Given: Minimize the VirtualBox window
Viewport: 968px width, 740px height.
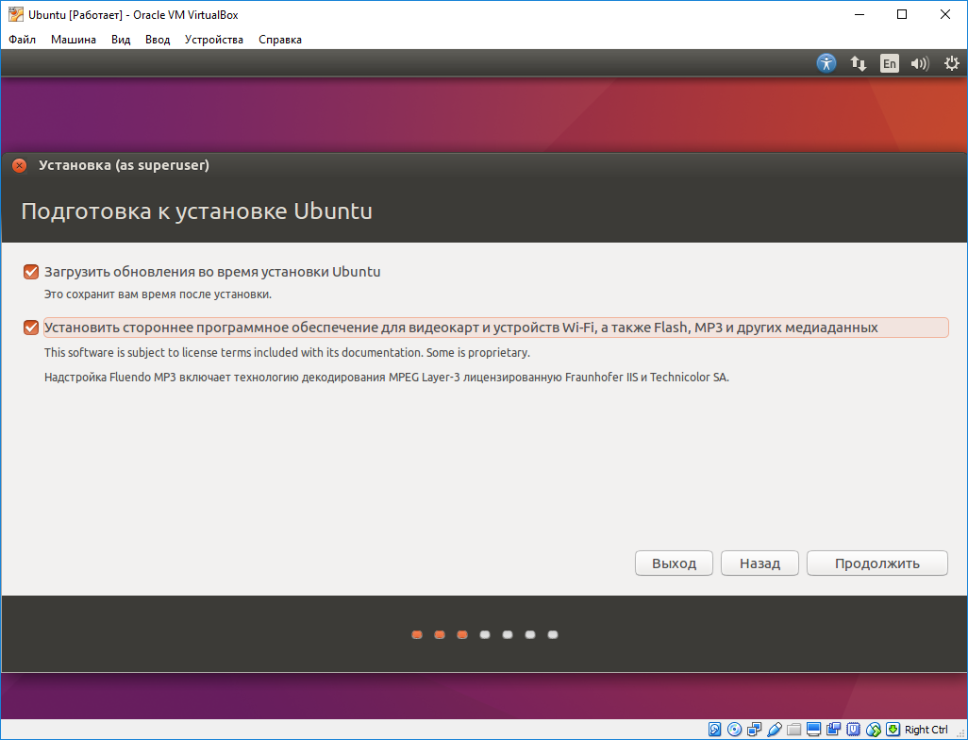Looking at the screenshot, I should click(859, 14).
